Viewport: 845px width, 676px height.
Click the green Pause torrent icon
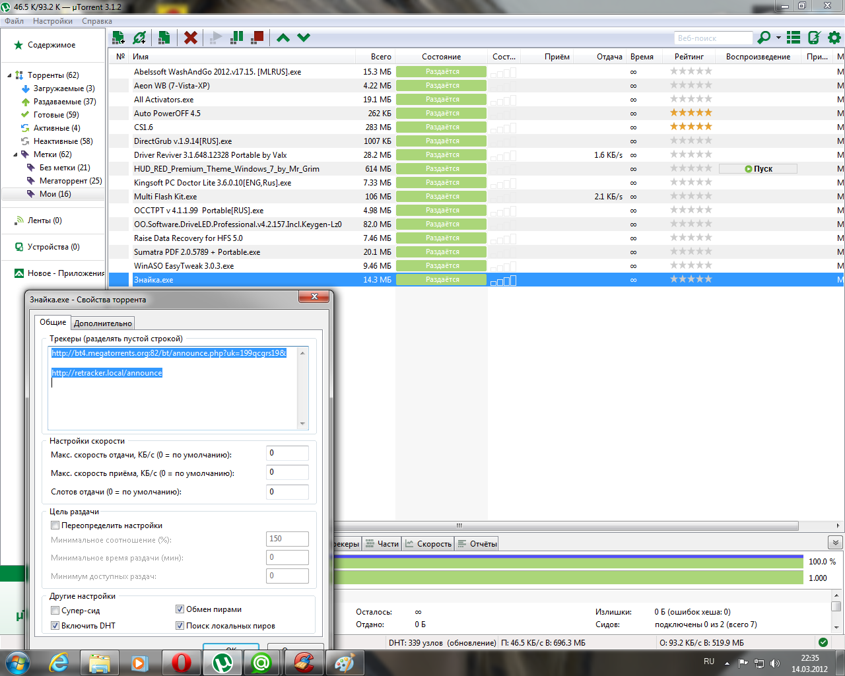click(x=236, y=38)
